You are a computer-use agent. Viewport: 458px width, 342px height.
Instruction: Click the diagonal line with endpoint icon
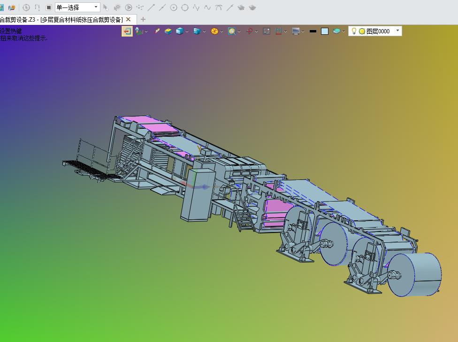pyautogui.click(x=230, y=8)
